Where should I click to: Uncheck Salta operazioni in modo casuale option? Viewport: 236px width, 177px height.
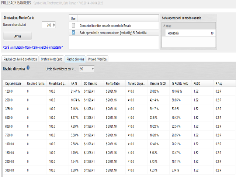[73, 33]
